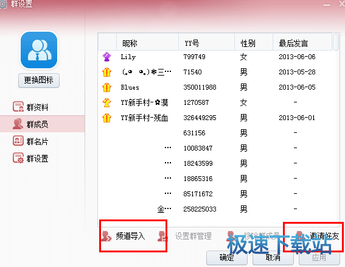The height and width of the screenshot is (267, 345).
Task: Select member YY新手村-残血
Action: tap(144, 118)
